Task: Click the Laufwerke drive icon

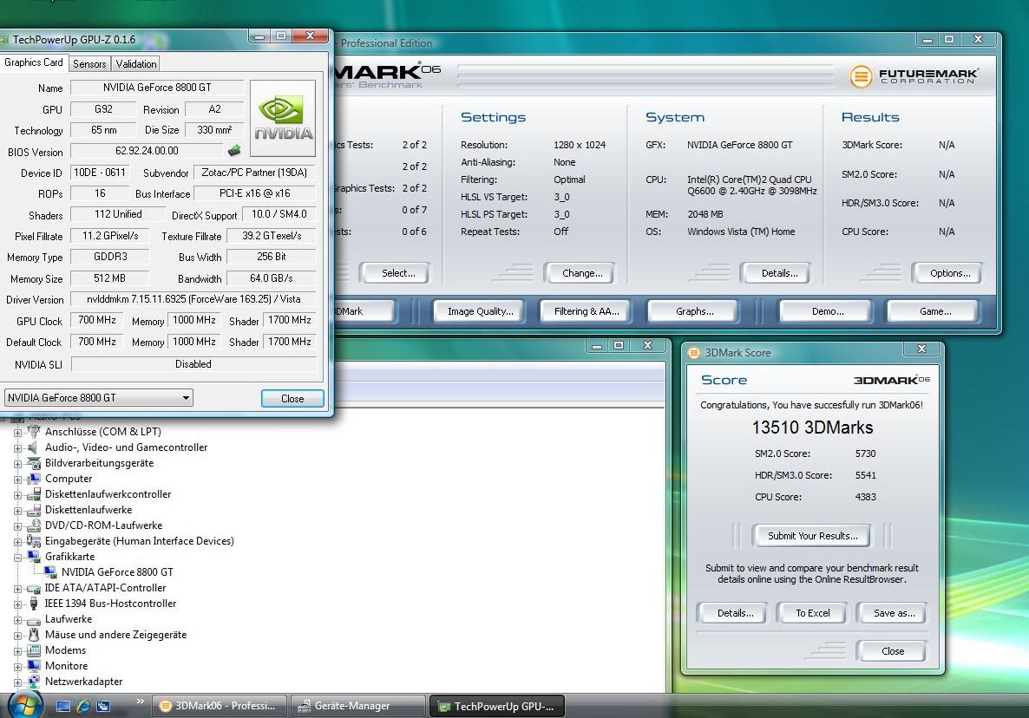Action: (x=34, y=619)
